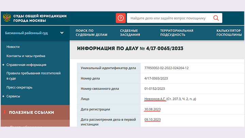Select related case number 01-0152/2023
This screenshot has width=245, height=138.
[x=154, y=89]
